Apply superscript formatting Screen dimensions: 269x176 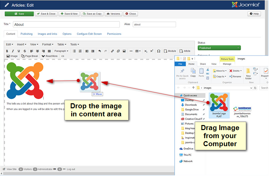pos(152,51)
